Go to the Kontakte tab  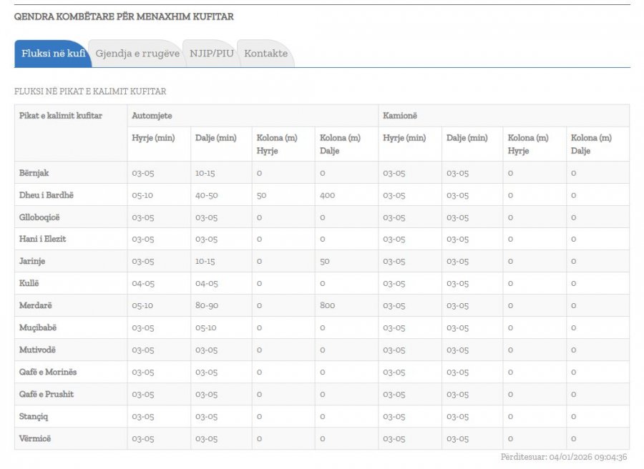[265, 54]
